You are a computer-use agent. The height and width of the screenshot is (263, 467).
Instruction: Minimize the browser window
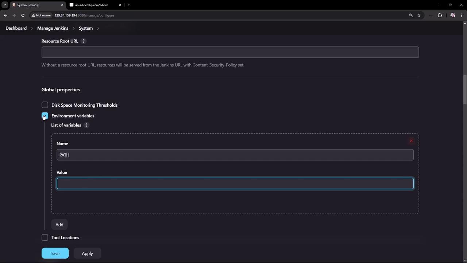(439, 5)
